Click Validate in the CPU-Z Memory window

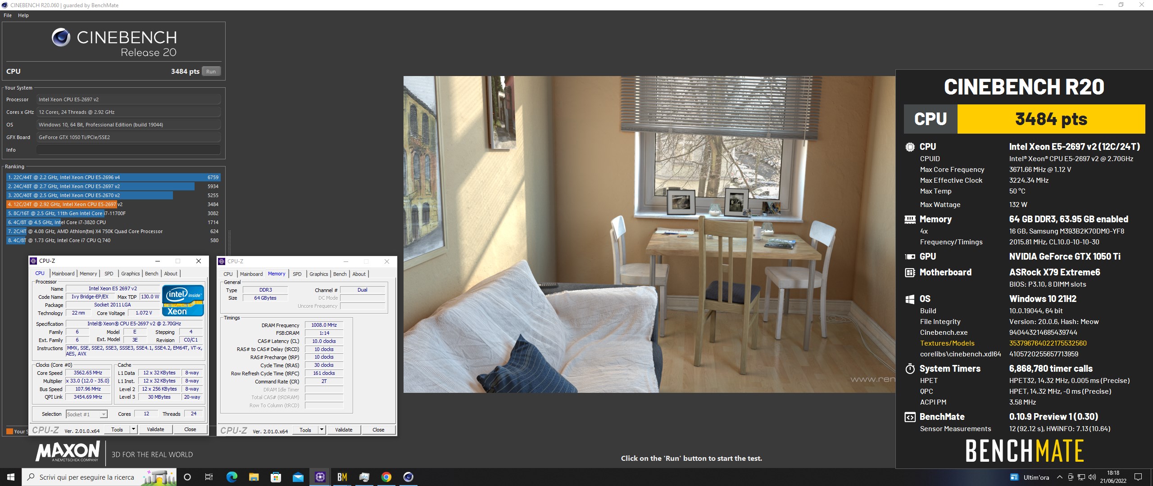point(344,430)
